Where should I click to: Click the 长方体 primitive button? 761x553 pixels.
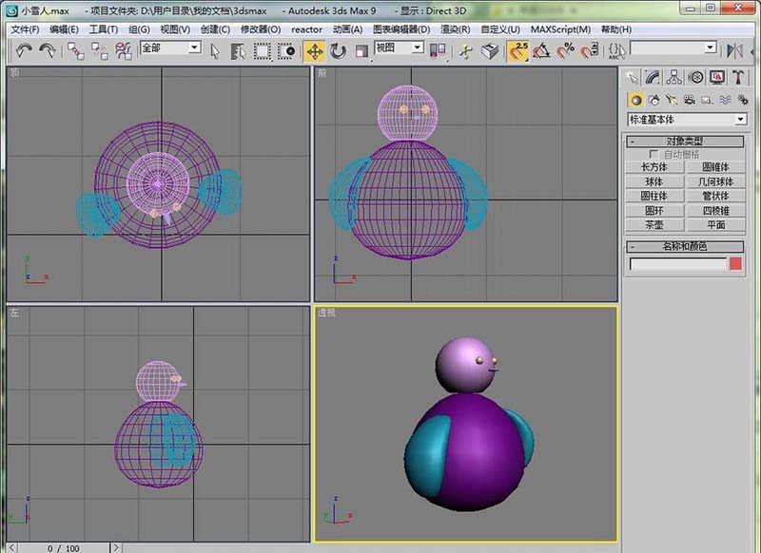point(654,167)
